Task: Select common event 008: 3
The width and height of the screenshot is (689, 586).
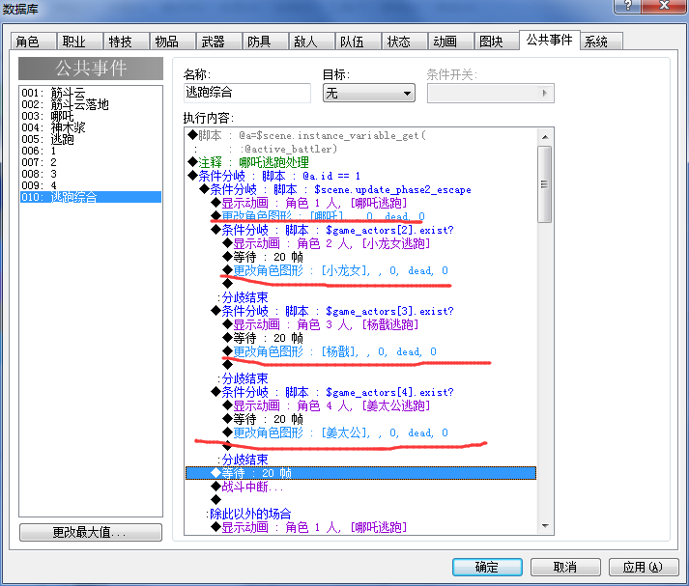Action: tap(91, 174)
